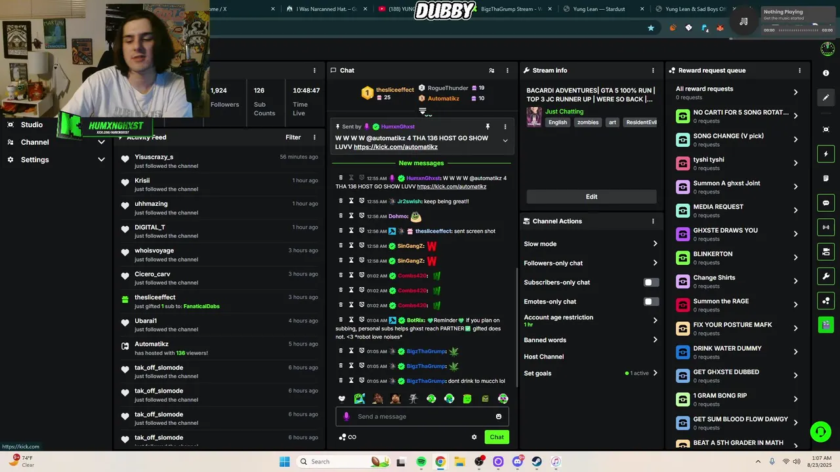Switch to the Yung Lean — Stardust tab
This screenshot has width=840, height=472.
coord(598,9)
